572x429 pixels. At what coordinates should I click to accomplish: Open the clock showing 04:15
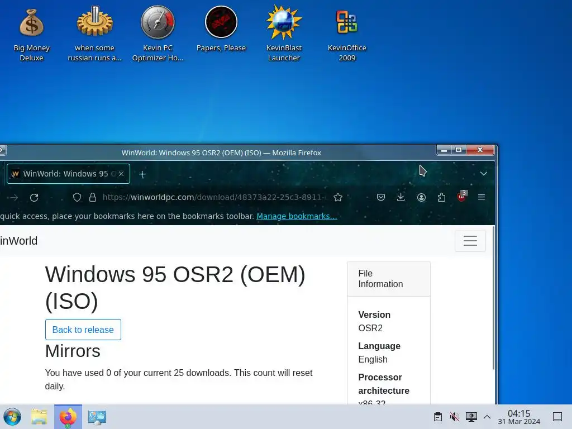click(x=519, y=417)
